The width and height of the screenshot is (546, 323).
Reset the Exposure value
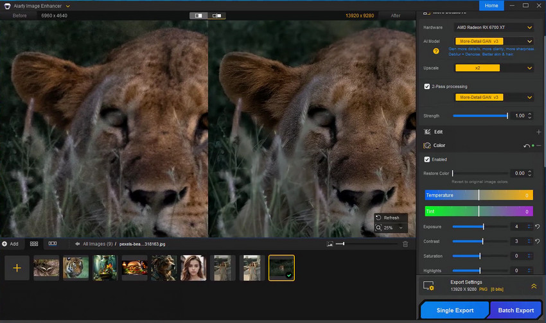[x=538, y=227]
